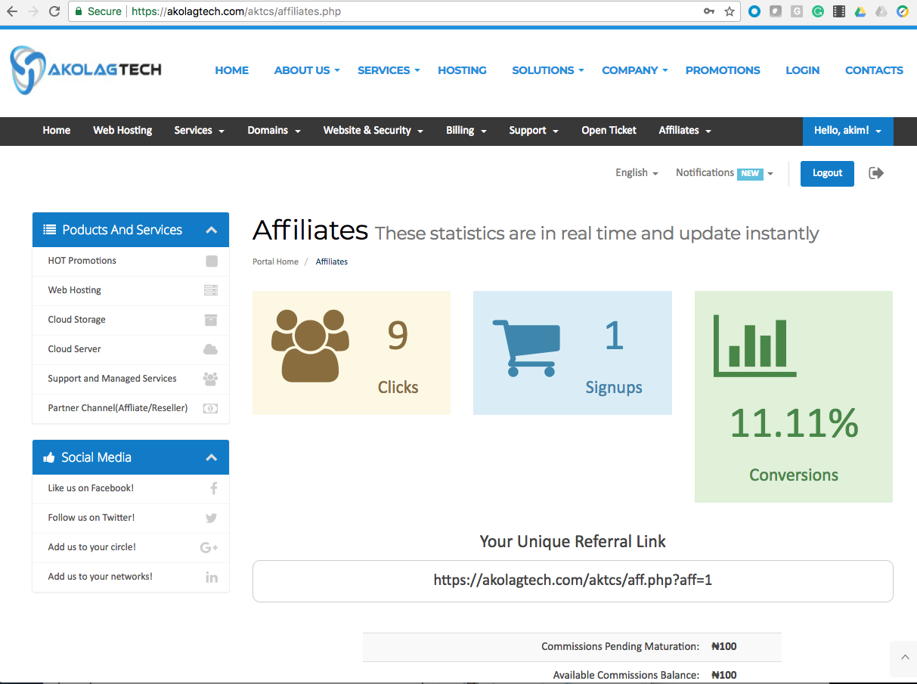917x684 pixels.
Task: Open the English language dropdown
Action: (637, 173)
